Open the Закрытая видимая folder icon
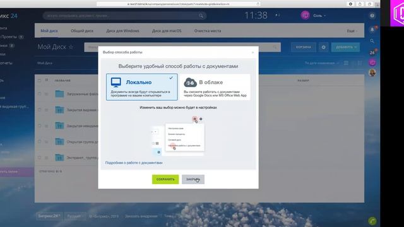This screenshot has width=404, height=227. point(59,110)
